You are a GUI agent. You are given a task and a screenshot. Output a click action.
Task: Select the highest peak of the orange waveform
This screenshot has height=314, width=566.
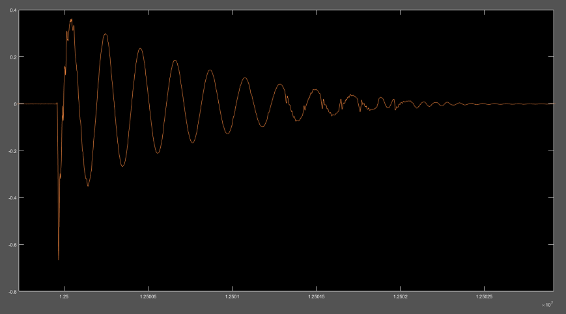pos(71,20)
